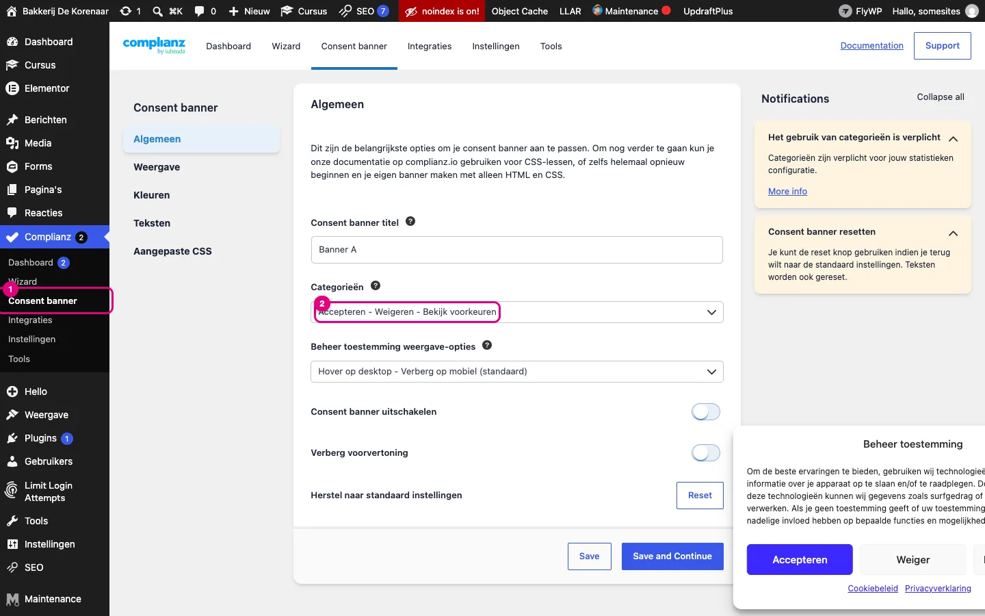Image resolution: width=985 pixels, height=616 pixels.
Task: Click the Cookiebeleid link in preview
Action: 873,589
